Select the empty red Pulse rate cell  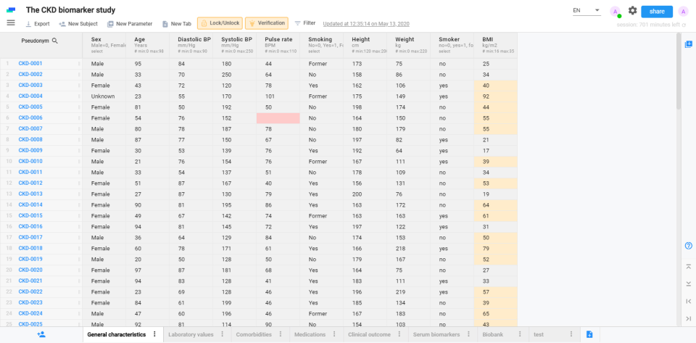278,118
